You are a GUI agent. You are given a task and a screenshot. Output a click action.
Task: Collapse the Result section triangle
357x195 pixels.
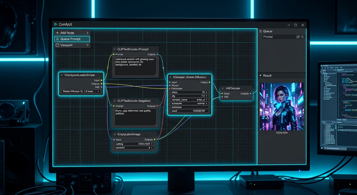click(x=260, y=76)
